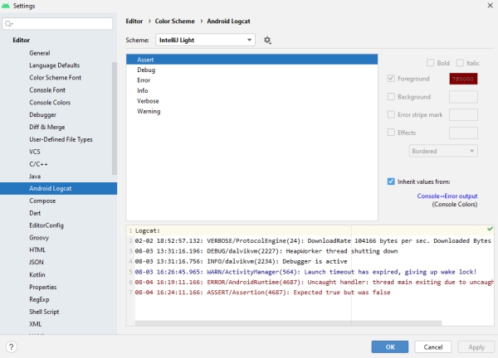Enable the Background checkbox
498x358 pixels.
click(x=391, y=96)
